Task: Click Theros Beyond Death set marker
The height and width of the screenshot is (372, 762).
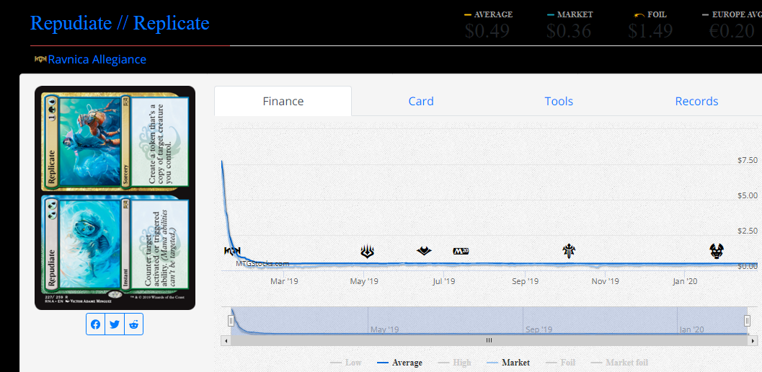Action: [717, 252]
